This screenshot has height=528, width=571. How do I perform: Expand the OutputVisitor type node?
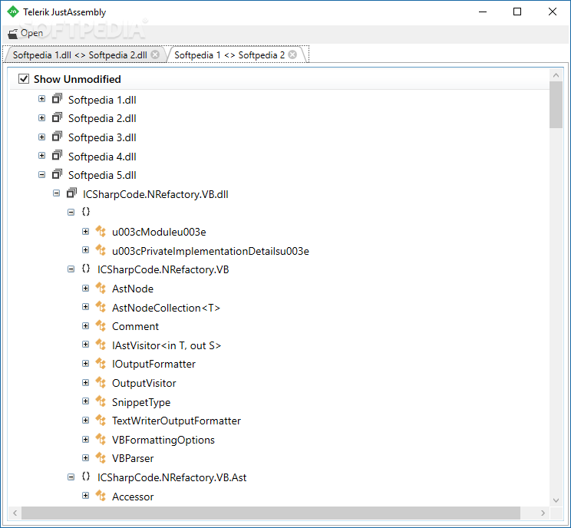click(86, 383)
